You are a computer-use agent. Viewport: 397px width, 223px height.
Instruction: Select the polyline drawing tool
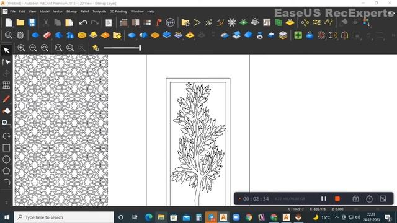coord(6,136)
